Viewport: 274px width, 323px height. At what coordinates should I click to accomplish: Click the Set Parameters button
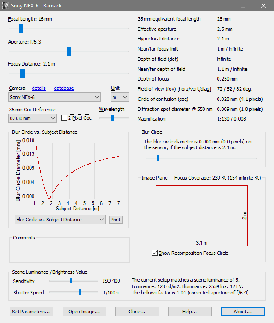[31, 312]
